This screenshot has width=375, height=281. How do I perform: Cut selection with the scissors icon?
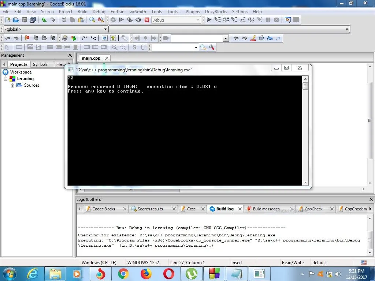click(64, 20)
